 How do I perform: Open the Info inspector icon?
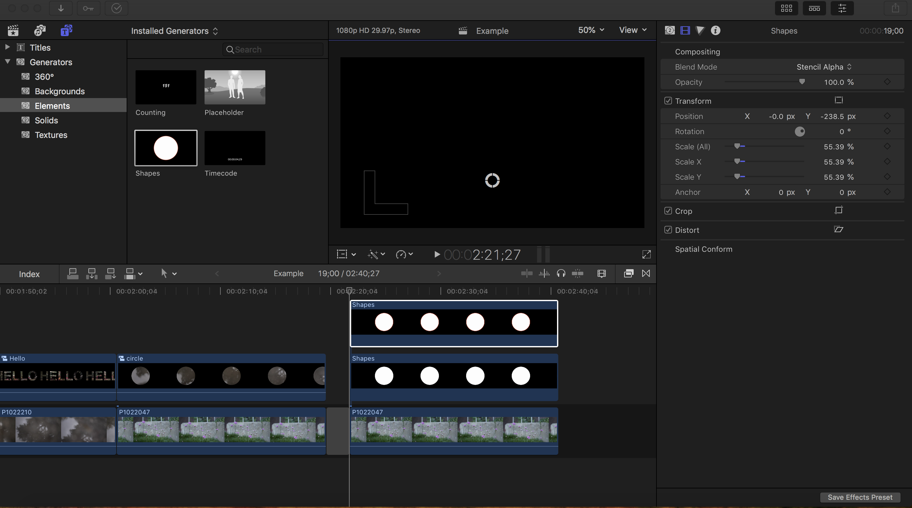(x=715, y=30)
